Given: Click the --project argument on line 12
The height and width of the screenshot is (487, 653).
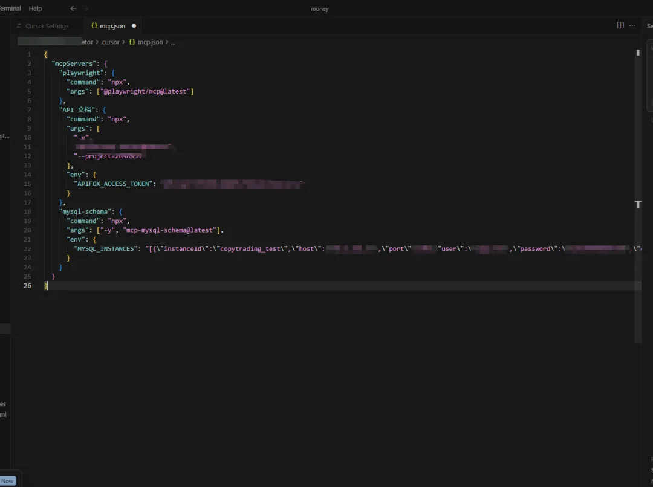Looking at the screenshot, I should tap(108, 156).
